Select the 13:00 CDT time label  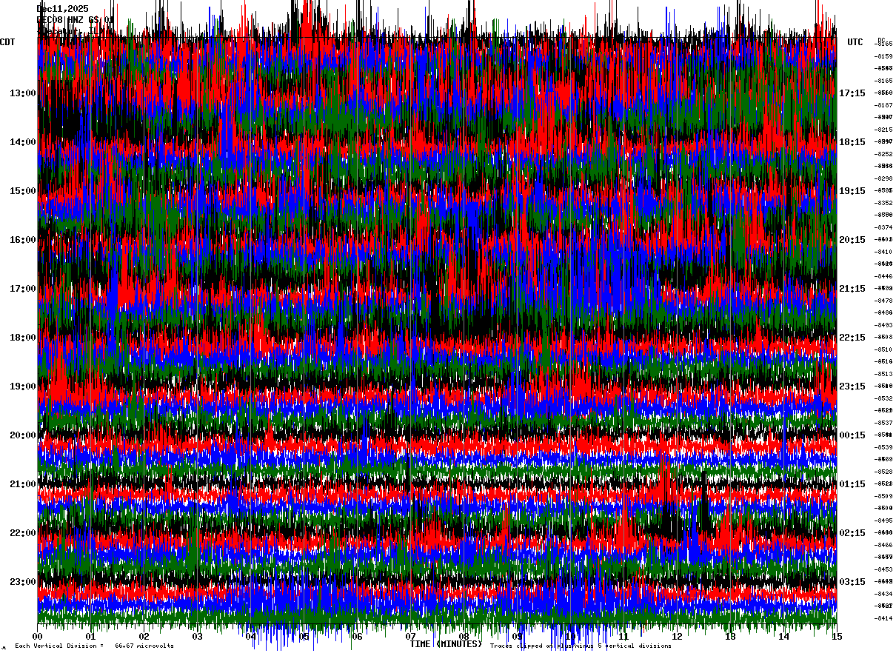[x=23, y=93]
